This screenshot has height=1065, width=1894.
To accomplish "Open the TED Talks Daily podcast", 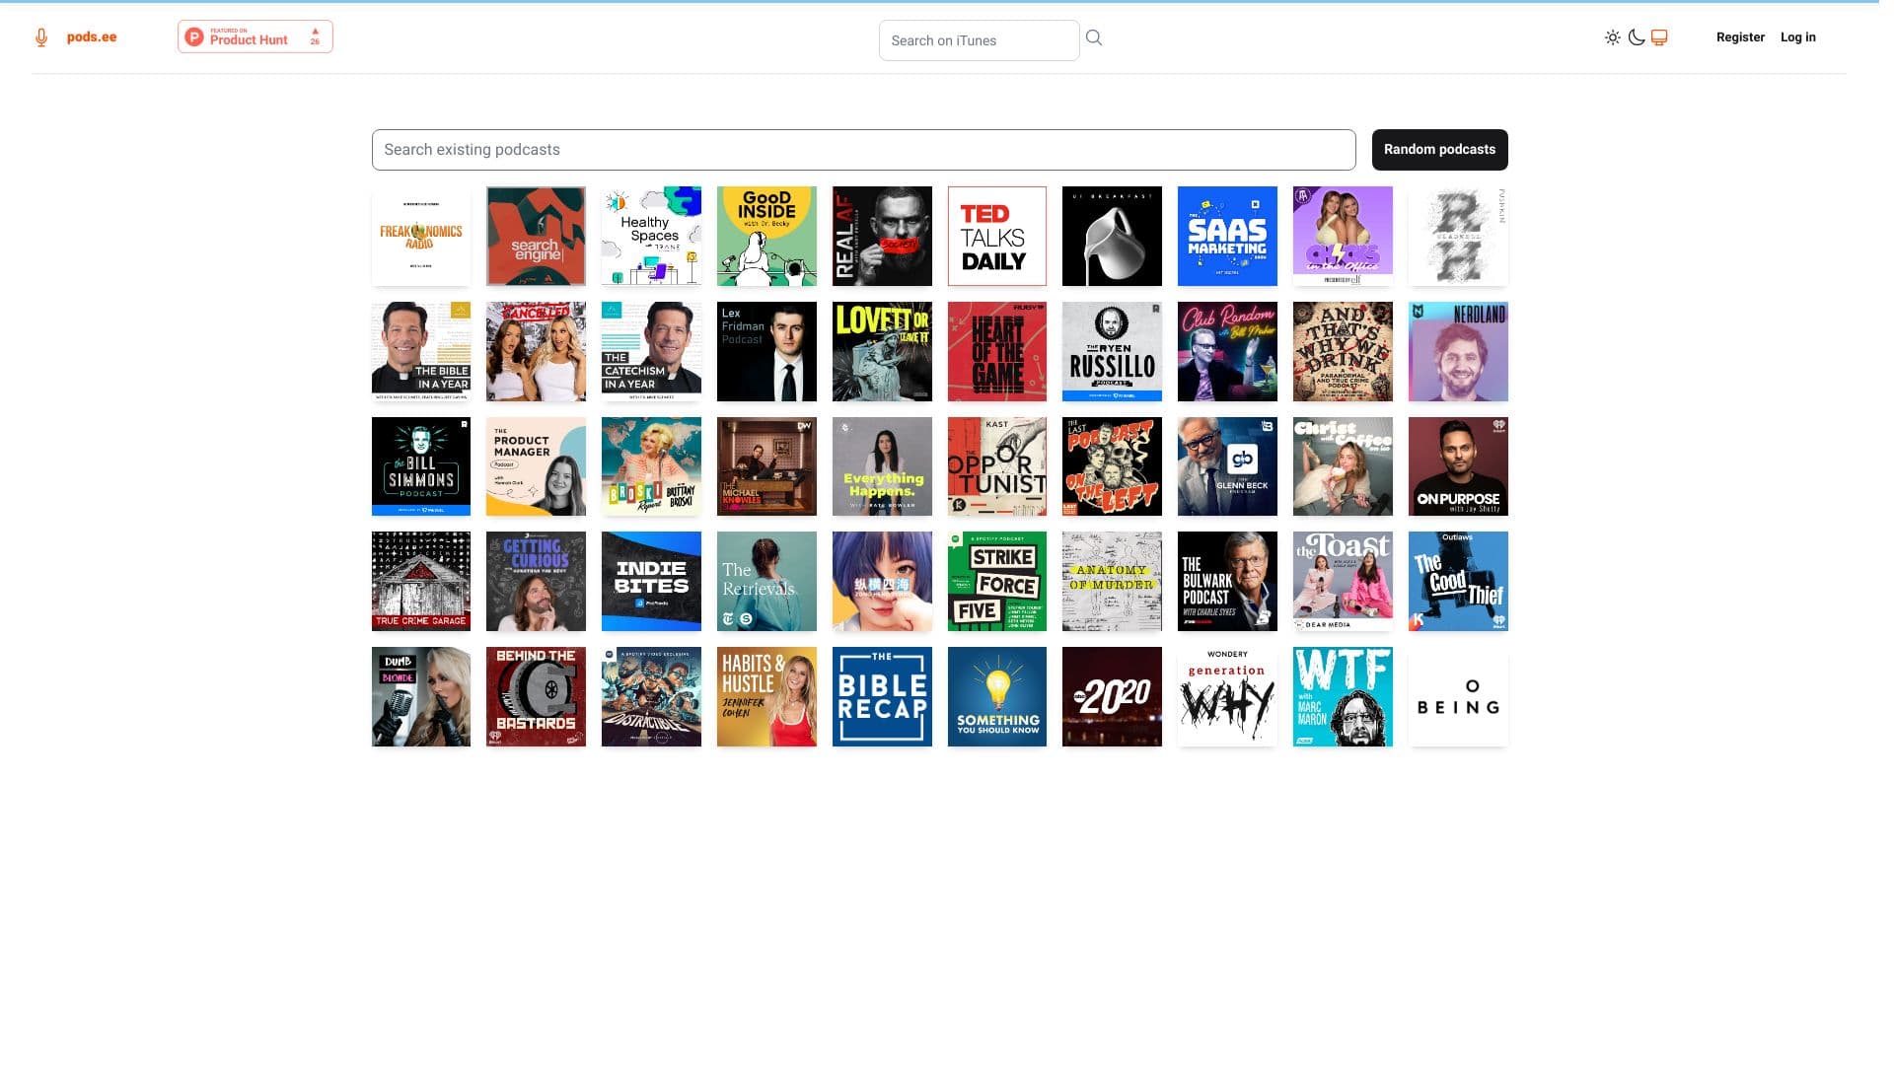I will pyautogui.click(x=996, y=236).
